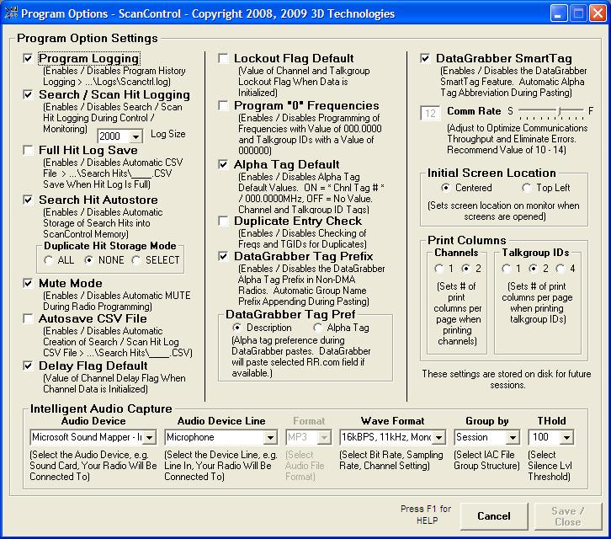This screenshot has height=539, width=611.
Task: Expand the Group by Session dropdown
Action: tap(513, 438)
